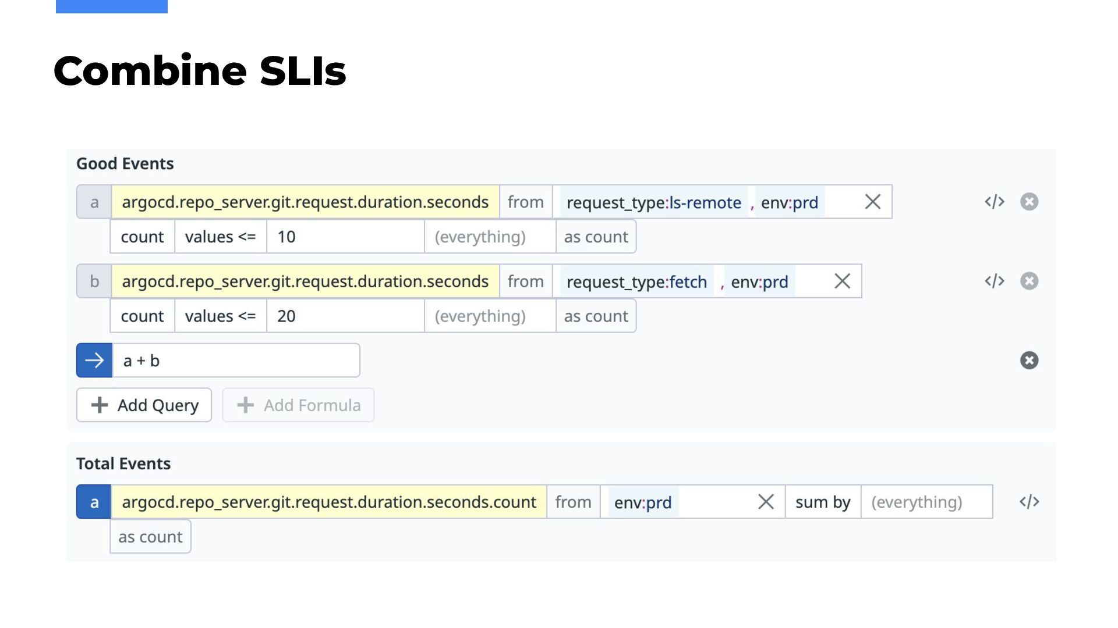Open (everything) grouping for query b

click(x=490, y=316)
